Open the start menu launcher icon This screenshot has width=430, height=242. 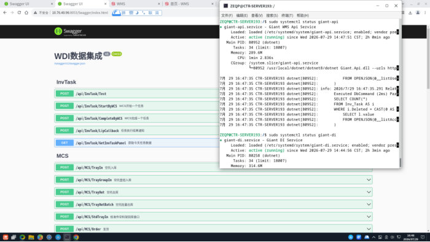click(x=6, y=237)
